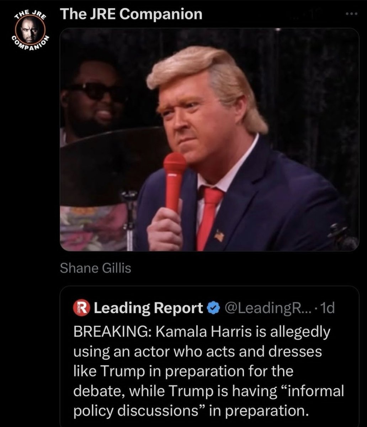Click the 1d timestamp on quoted post

pos(328,308)
